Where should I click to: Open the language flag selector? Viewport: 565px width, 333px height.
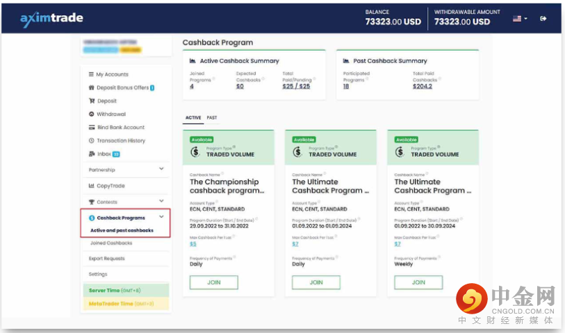[x=520, y=19]
